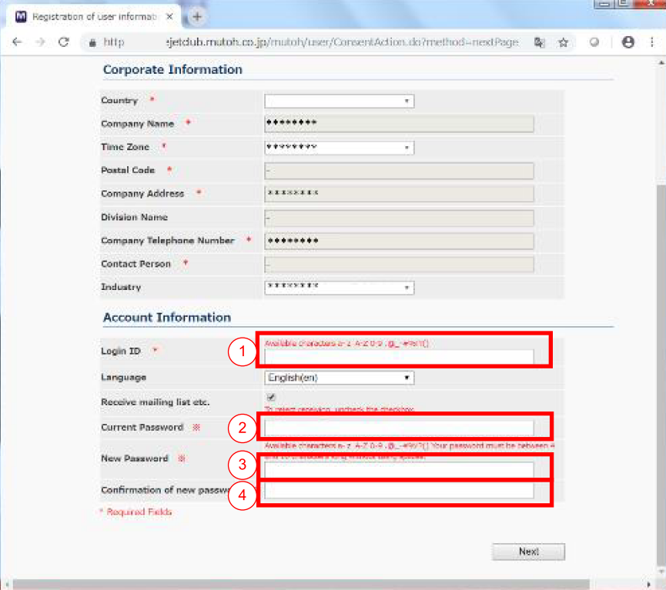Screen dimensions: 666x590
Task: Open a new browser tab
Action: pos(197,16)
